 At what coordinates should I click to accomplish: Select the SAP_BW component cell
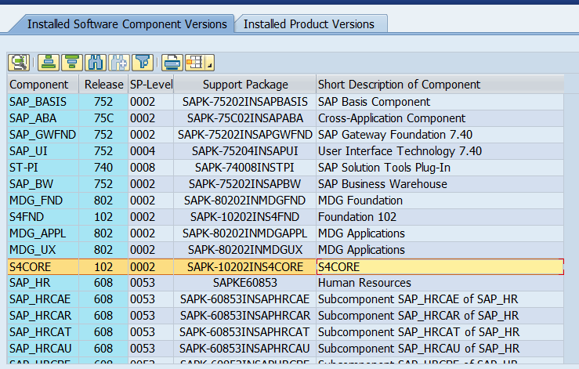click(x=43, y=184)
